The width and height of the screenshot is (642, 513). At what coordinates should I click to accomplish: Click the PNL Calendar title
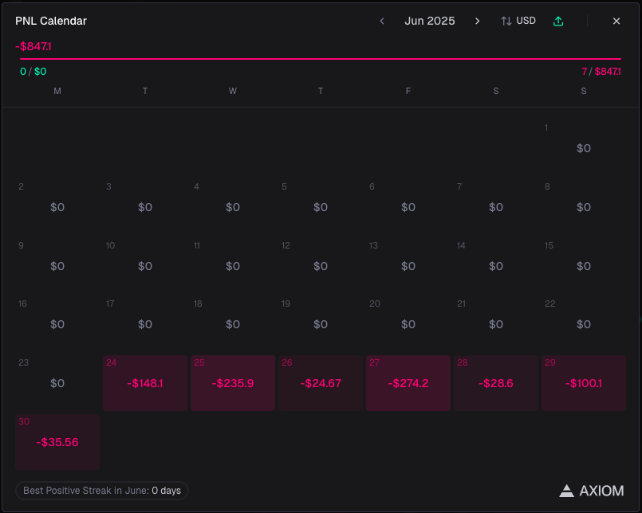click(x=51, y=21)
